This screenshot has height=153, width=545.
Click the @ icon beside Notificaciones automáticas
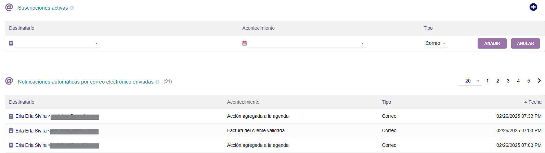(9, 81)
